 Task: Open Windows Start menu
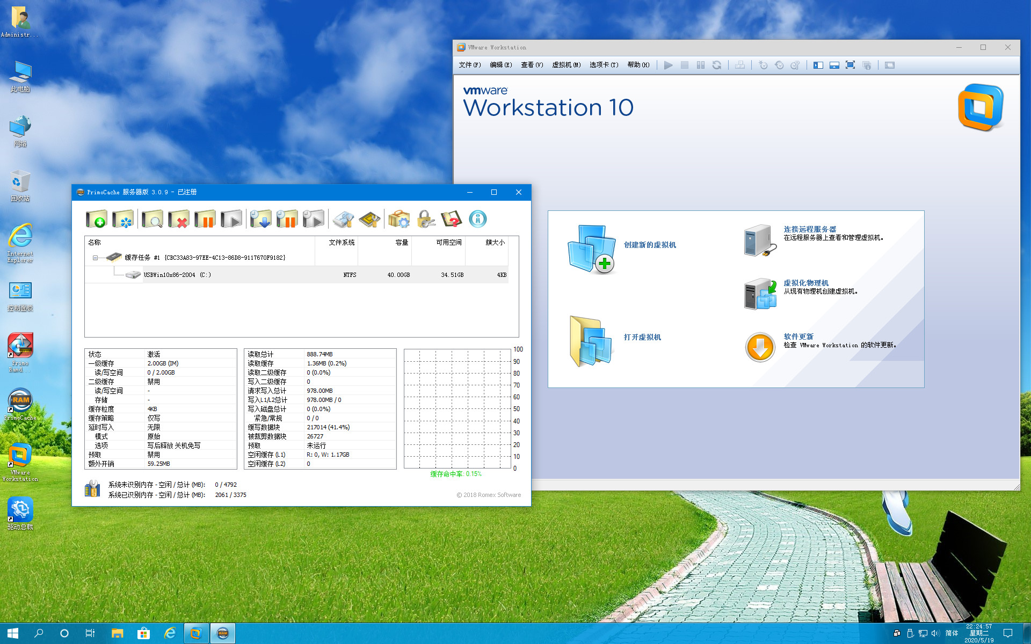click(13, 633)
